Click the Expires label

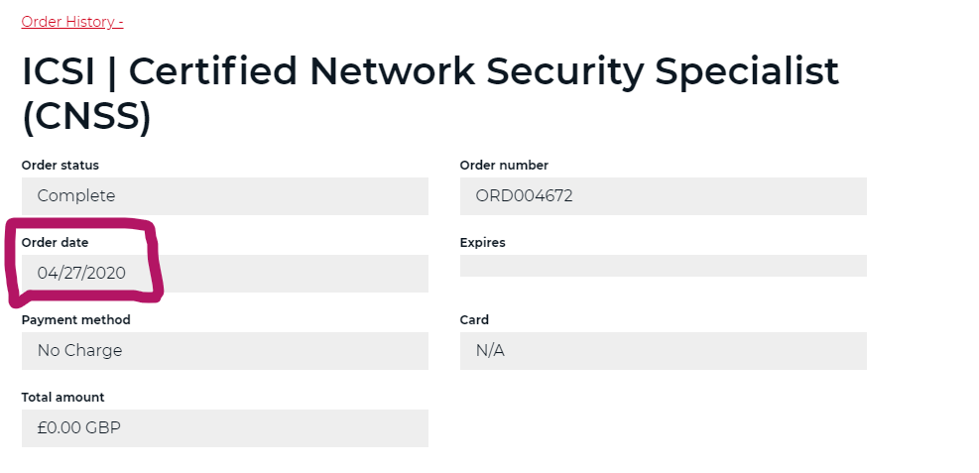(x=483, y=243)
